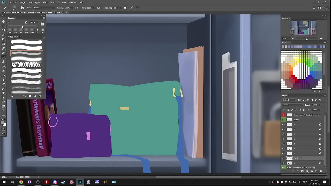Viewport: 331px width, 186px height.
Task: Toggle visibility of Layer 174
Action: point(283,158)
